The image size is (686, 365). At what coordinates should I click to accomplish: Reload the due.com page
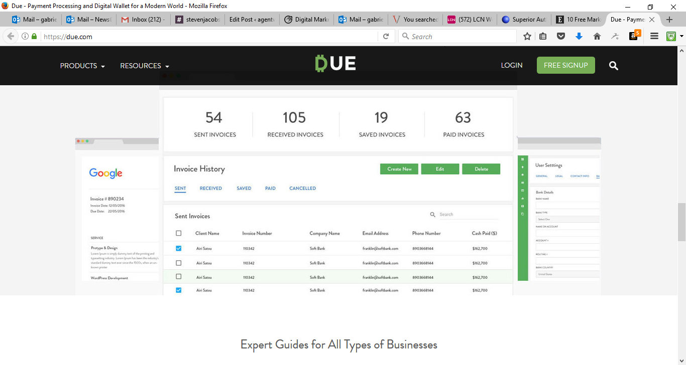pos(386,36)
